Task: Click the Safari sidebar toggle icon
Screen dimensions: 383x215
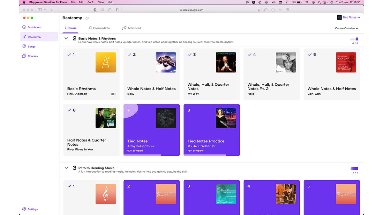Action: click(40, 10)
